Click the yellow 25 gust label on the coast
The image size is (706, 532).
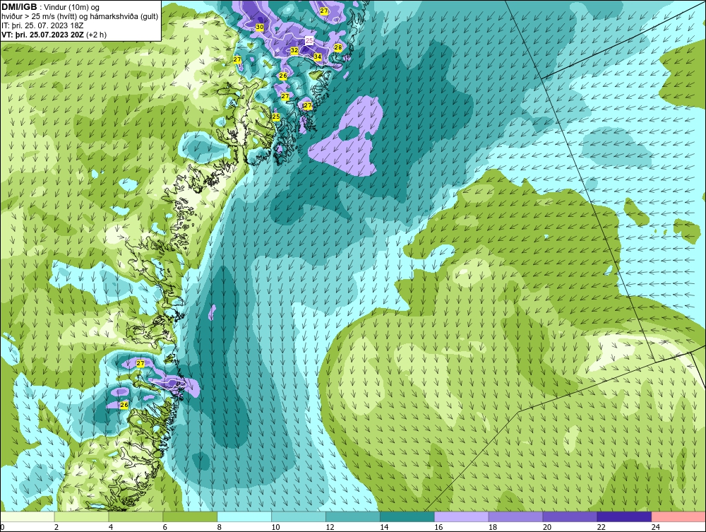tap(276, 117)
